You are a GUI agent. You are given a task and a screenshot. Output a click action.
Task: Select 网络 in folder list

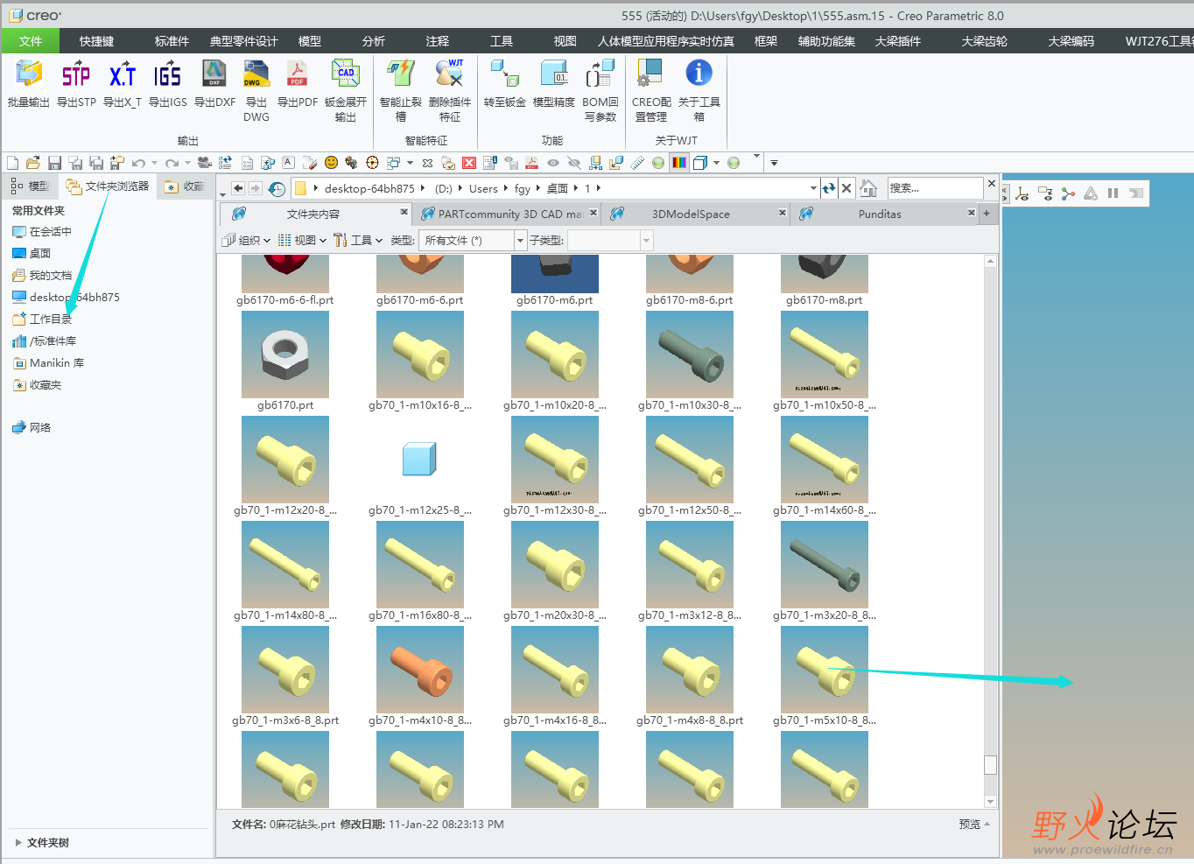[x=32, y=428]
